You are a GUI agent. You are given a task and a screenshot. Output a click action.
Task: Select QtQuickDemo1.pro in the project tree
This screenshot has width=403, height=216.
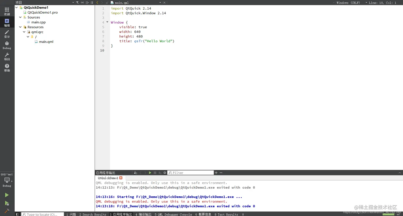pos(43,13)
